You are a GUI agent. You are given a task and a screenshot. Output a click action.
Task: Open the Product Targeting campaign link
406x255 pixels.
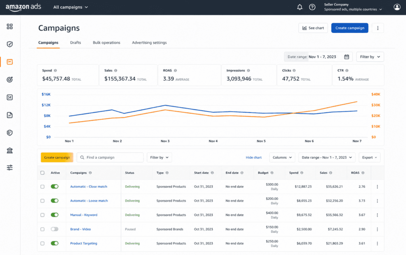click(x=84, y=244)
